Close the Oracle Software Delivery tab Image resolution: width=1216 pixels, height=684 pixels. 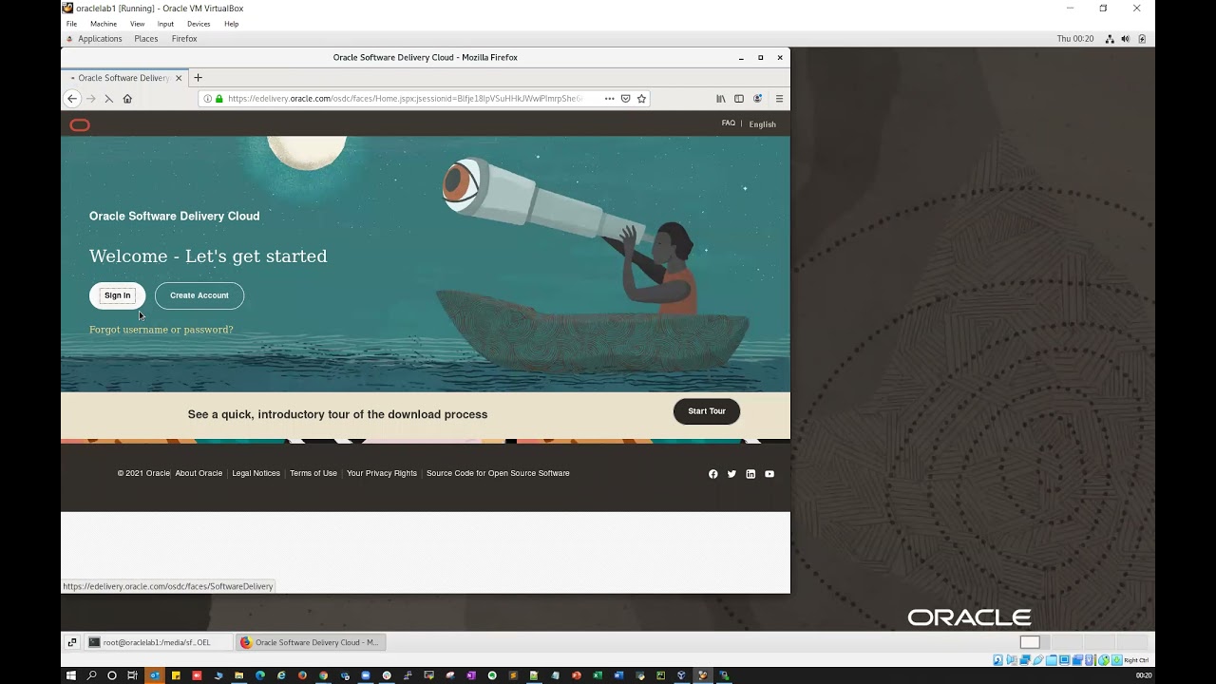(x=178, y=78)
